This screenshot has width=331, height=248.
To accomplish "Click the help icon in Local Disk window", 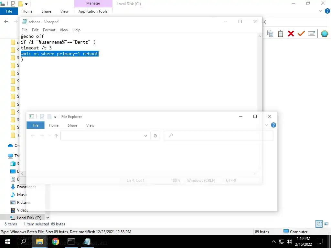I will click(x=327, y=11).
